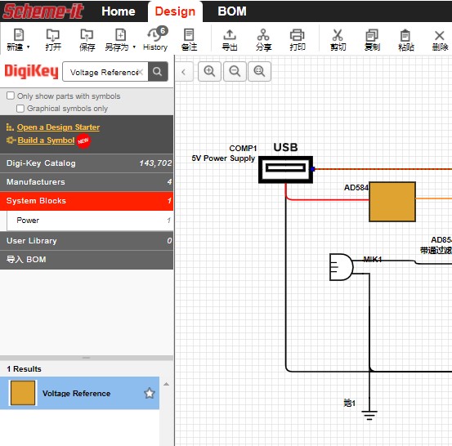Select the USB connector symbol on canvas
The width and height of the screenshot is (452, 446).
pyautogui.click(x=285, y=169)
